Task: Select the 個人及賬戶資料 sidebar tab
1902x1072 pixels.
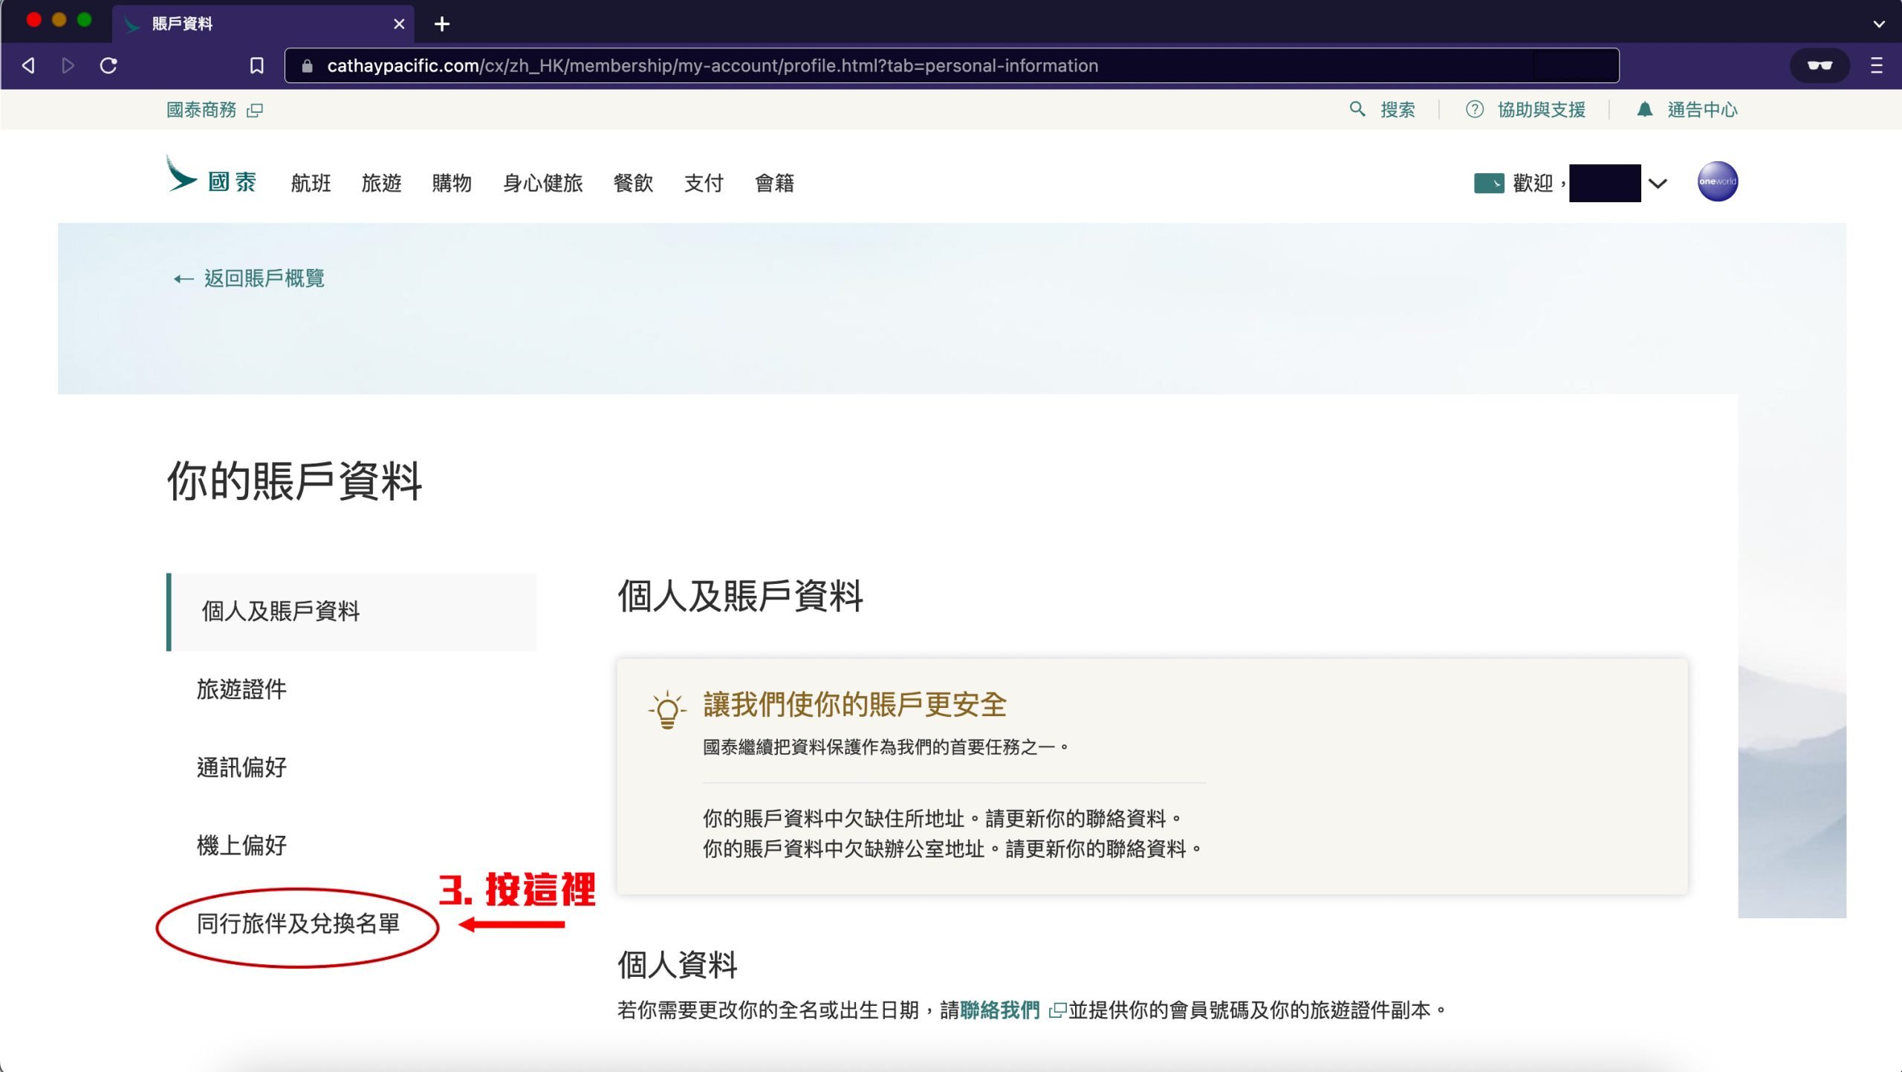Action: (x=351, y=611)
